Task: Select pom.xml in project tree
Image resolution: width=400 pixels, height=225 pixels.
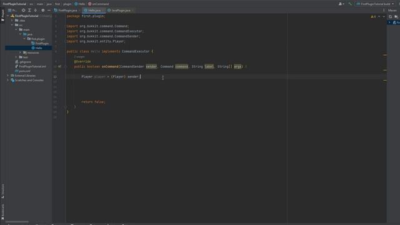Action: (x=22, y=71)
